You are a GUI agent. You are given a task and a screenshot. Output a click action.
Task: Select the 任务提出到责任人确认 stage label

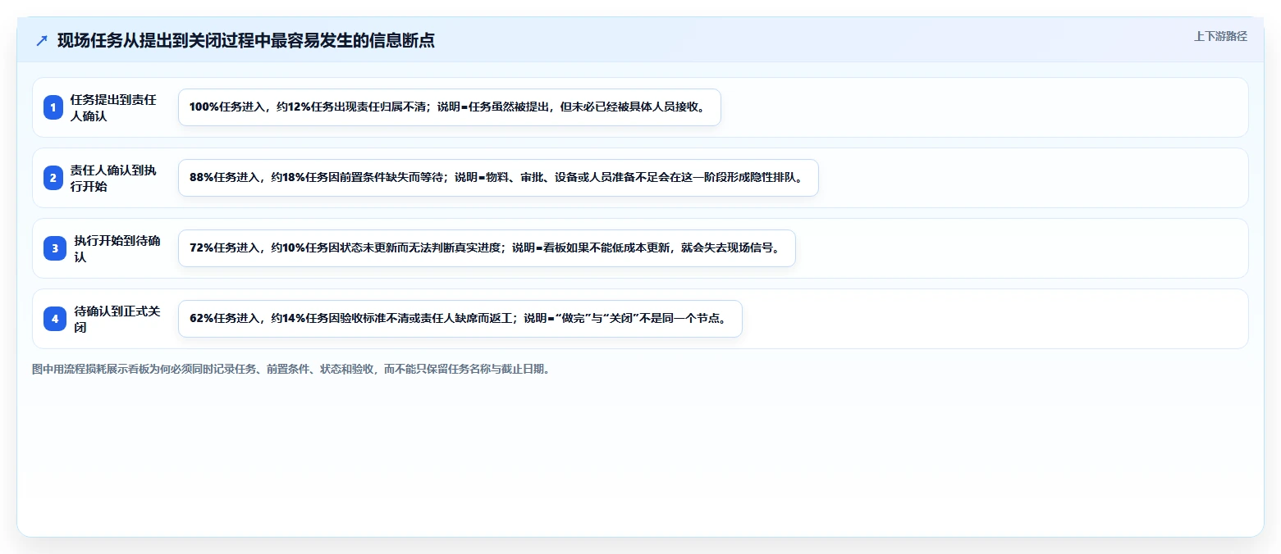coord(114,107)
